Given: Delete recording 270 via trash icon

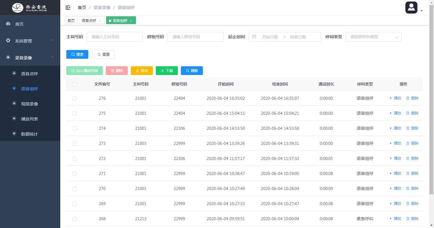Looking at the screenshot, I should [412, 189].
